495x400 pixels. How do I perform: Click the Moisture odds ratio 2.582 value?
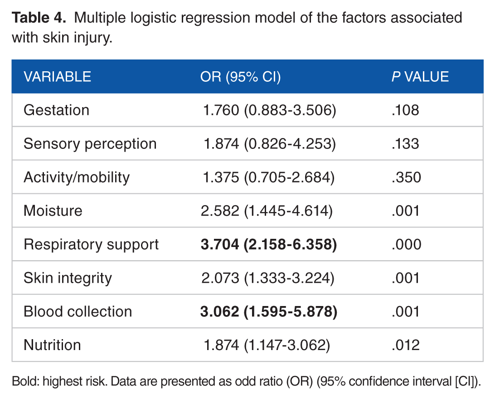220,211
